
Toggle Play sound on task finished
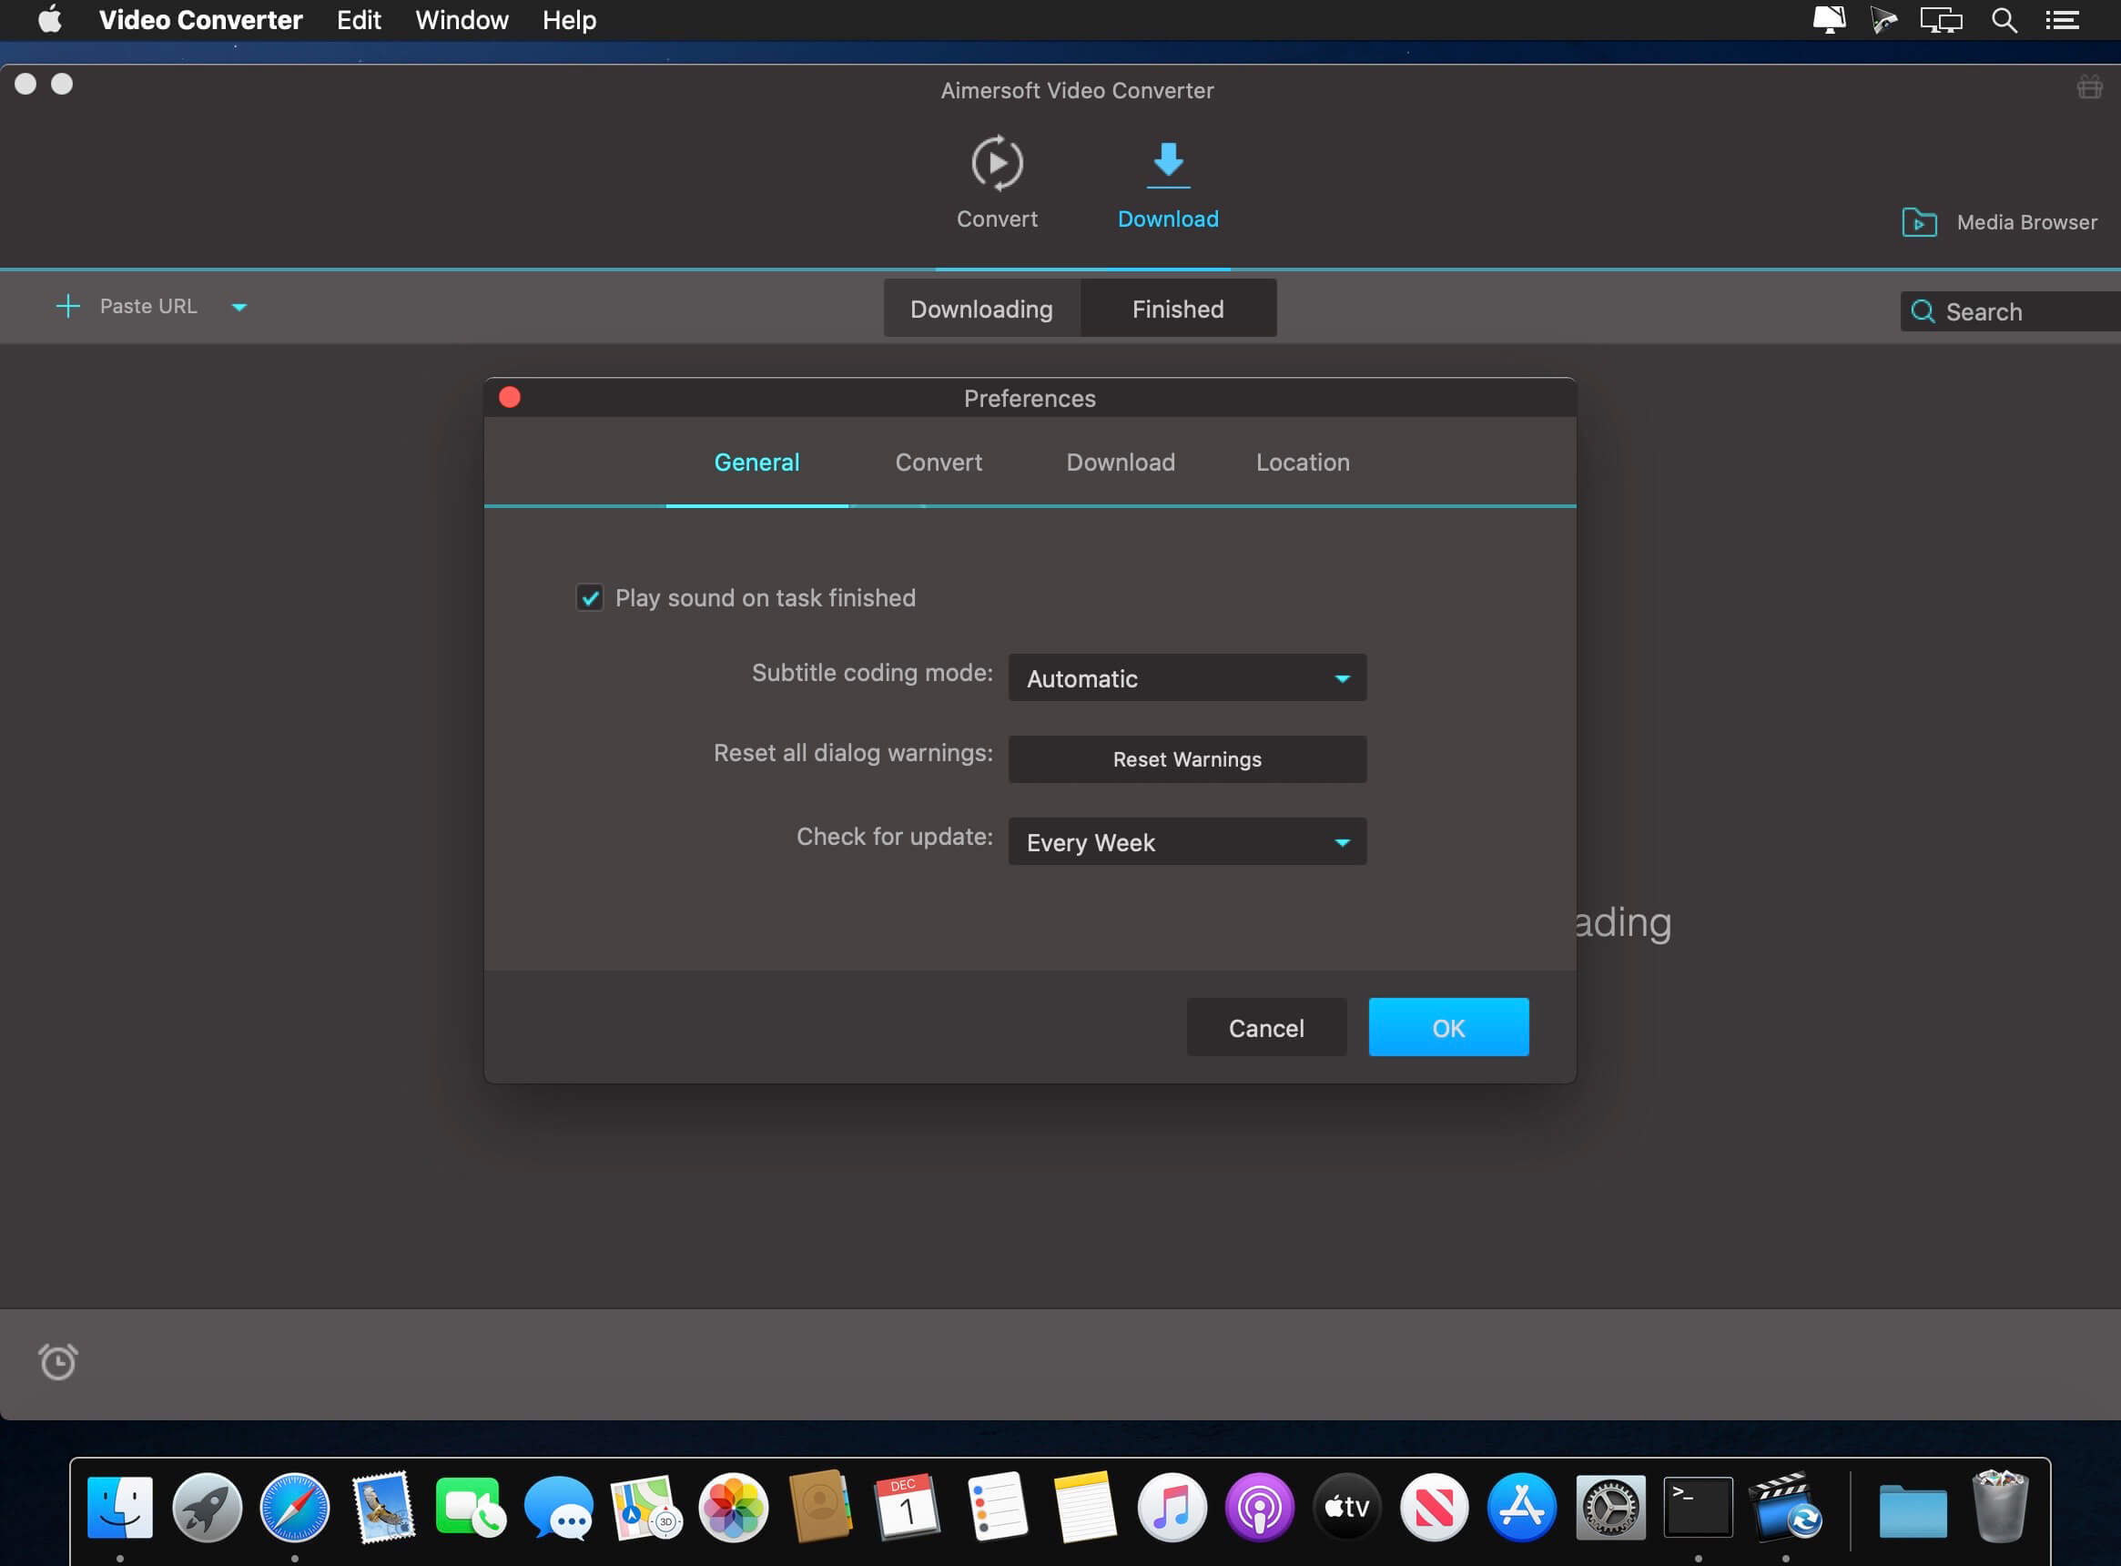click(590, 596)
